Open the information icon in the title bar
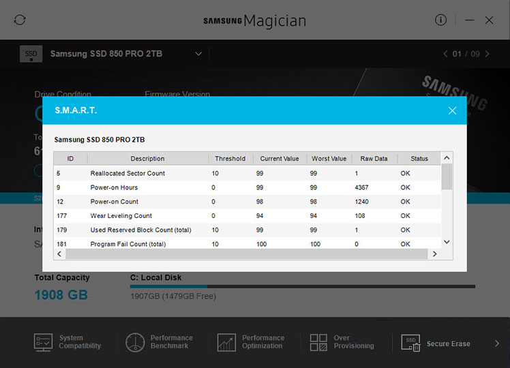Screen dimensions: 510x368 [440, 20]
